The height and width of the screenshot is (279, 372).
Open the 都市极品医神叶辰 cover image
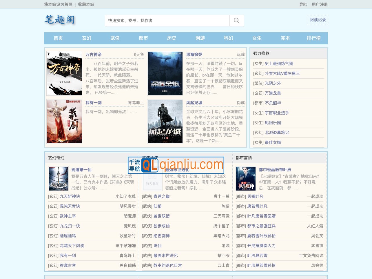(x=246, y=179)
